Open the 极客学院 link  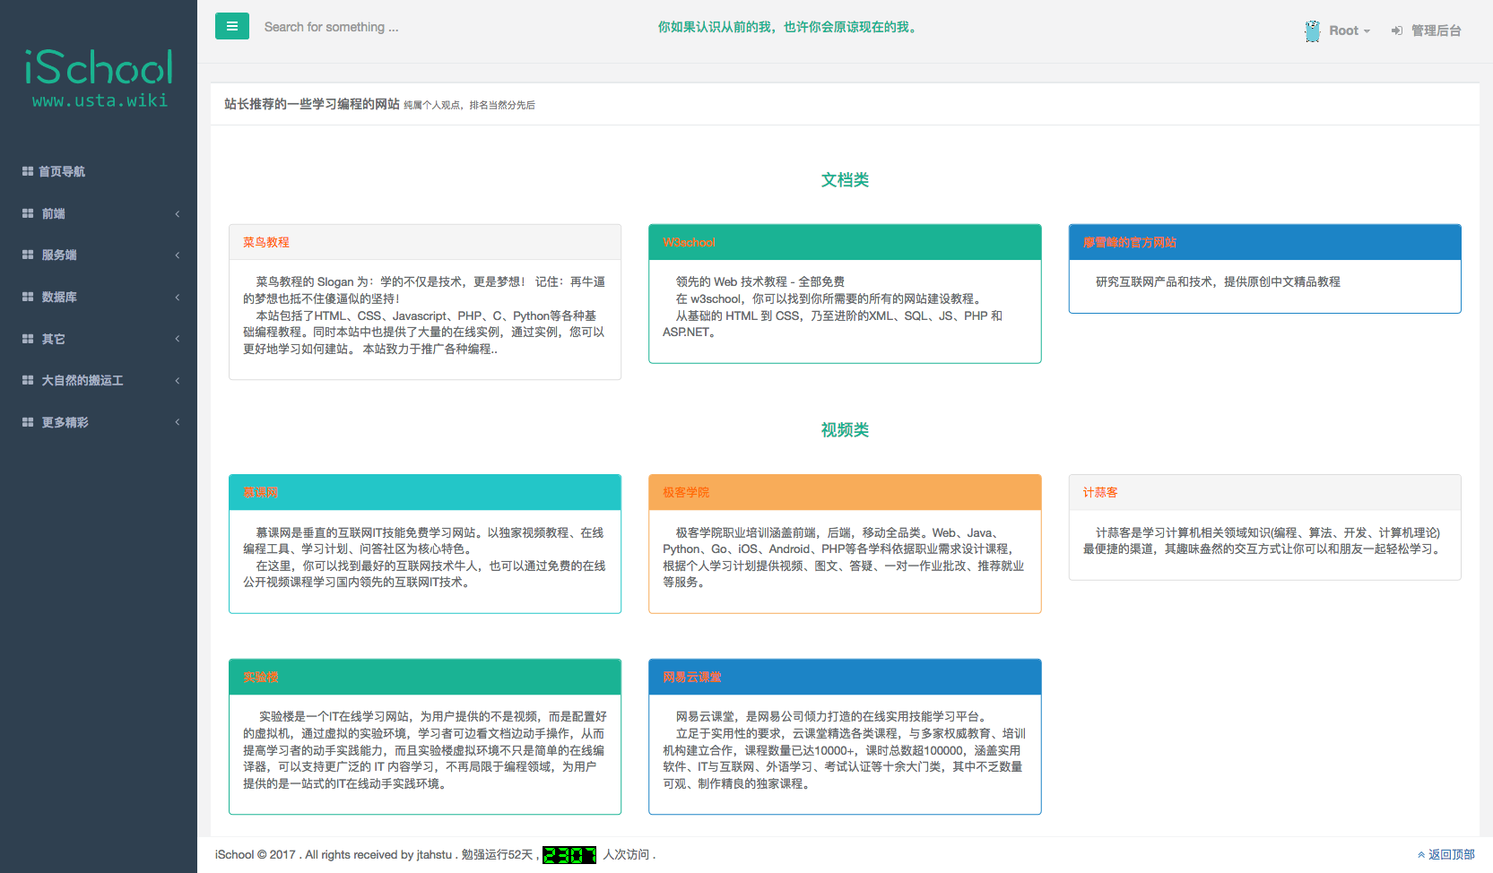pos(686,492)
